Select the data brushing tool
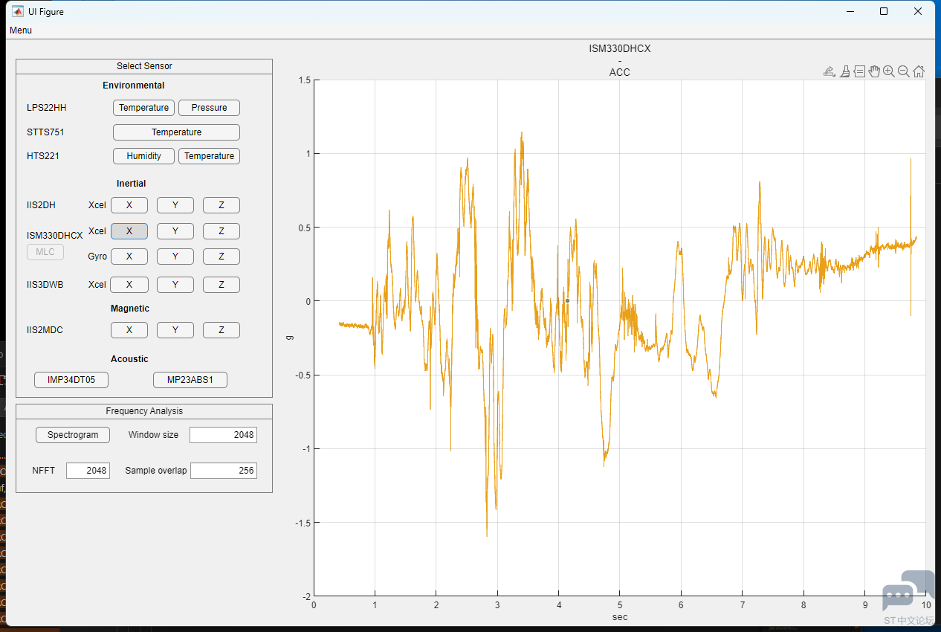Viewport: 941px width, 632px height. [845, 71]
